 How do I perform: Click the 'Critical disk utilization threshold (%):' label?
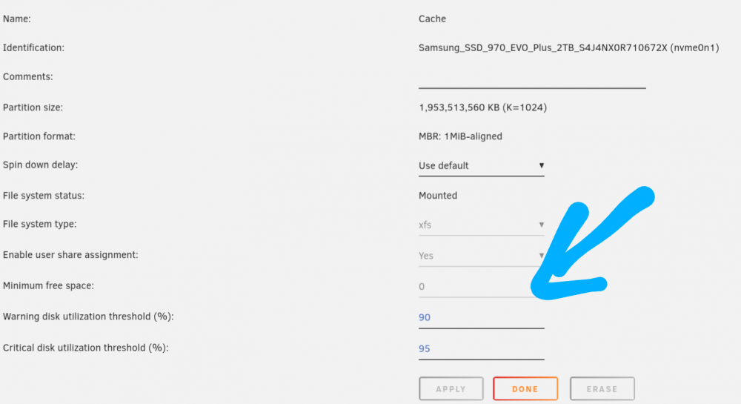click(85, 348)
